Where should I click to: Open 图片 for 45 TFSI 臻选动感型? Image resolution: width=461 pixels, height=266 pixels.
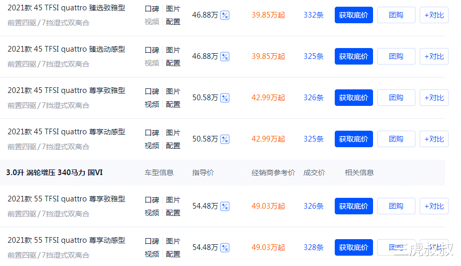tap(173, 50)
